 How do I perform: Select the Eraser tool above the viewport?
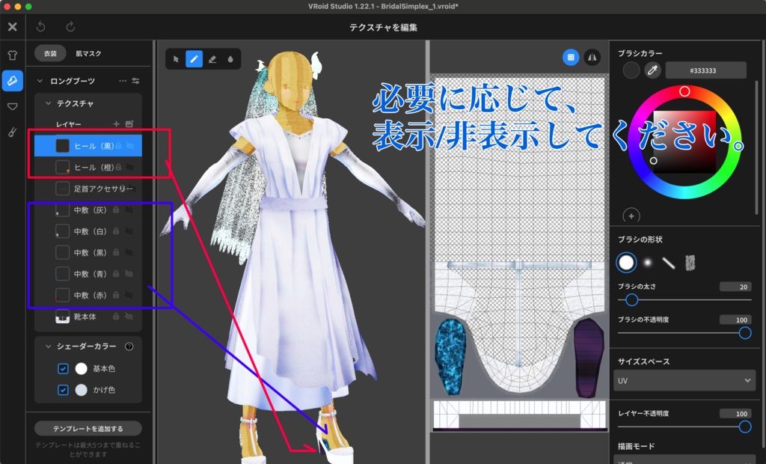pyautogui.click(x=214, y=58)
